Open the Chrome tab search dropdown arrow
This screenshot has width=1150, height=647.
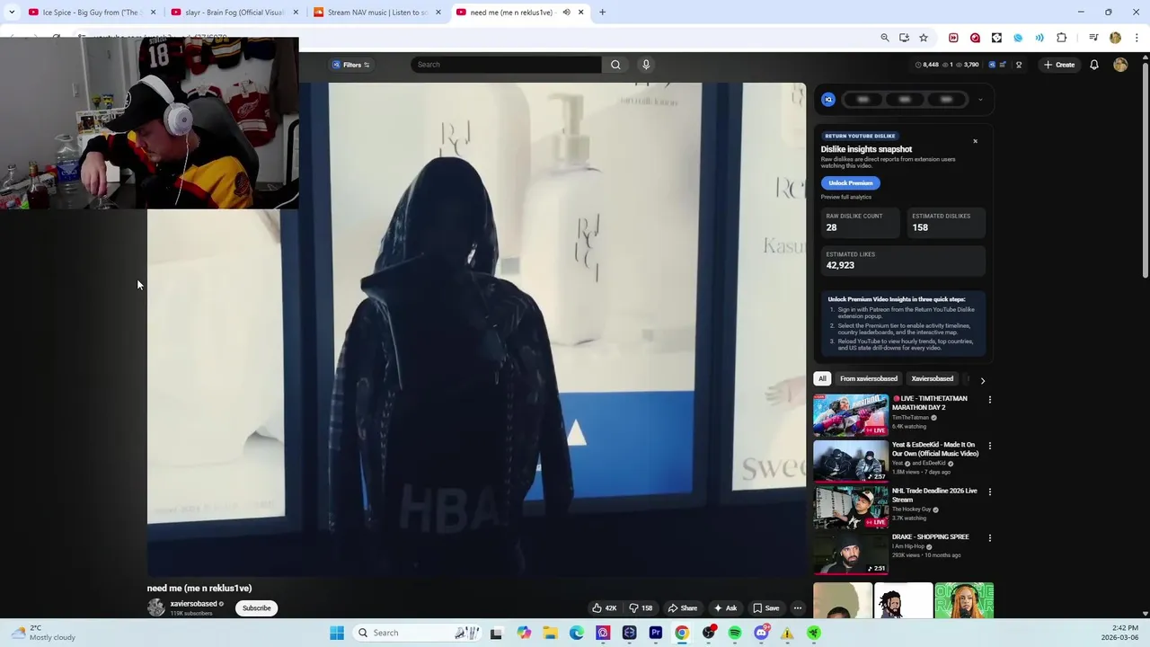pyautogui.click(x=12, y=12)
